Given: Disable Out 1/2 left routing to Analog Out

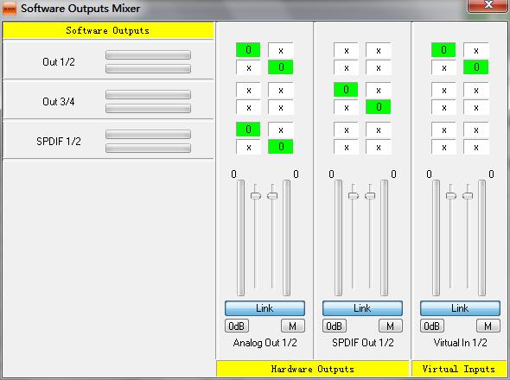Looking at the screenshot, I should 248,50.
